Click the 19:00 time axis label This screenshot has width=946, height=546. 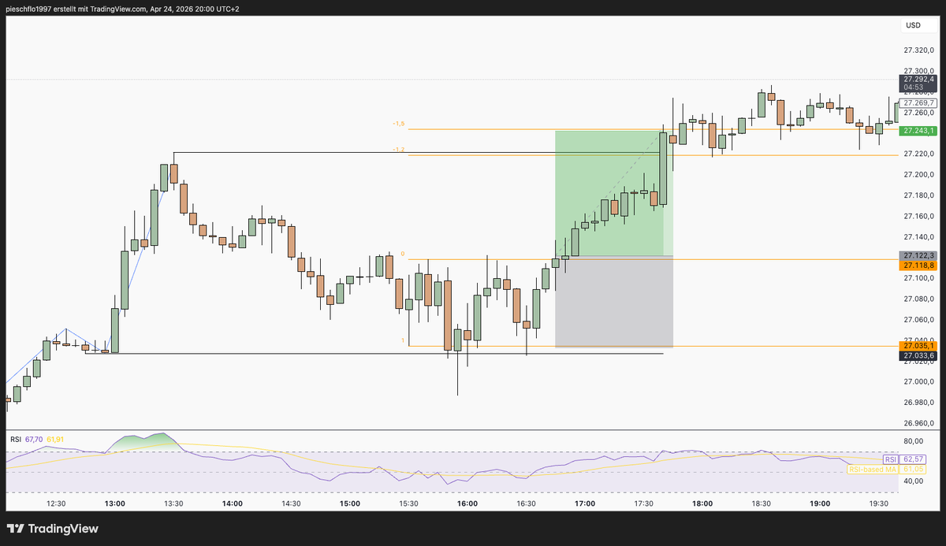click(820, 503)
